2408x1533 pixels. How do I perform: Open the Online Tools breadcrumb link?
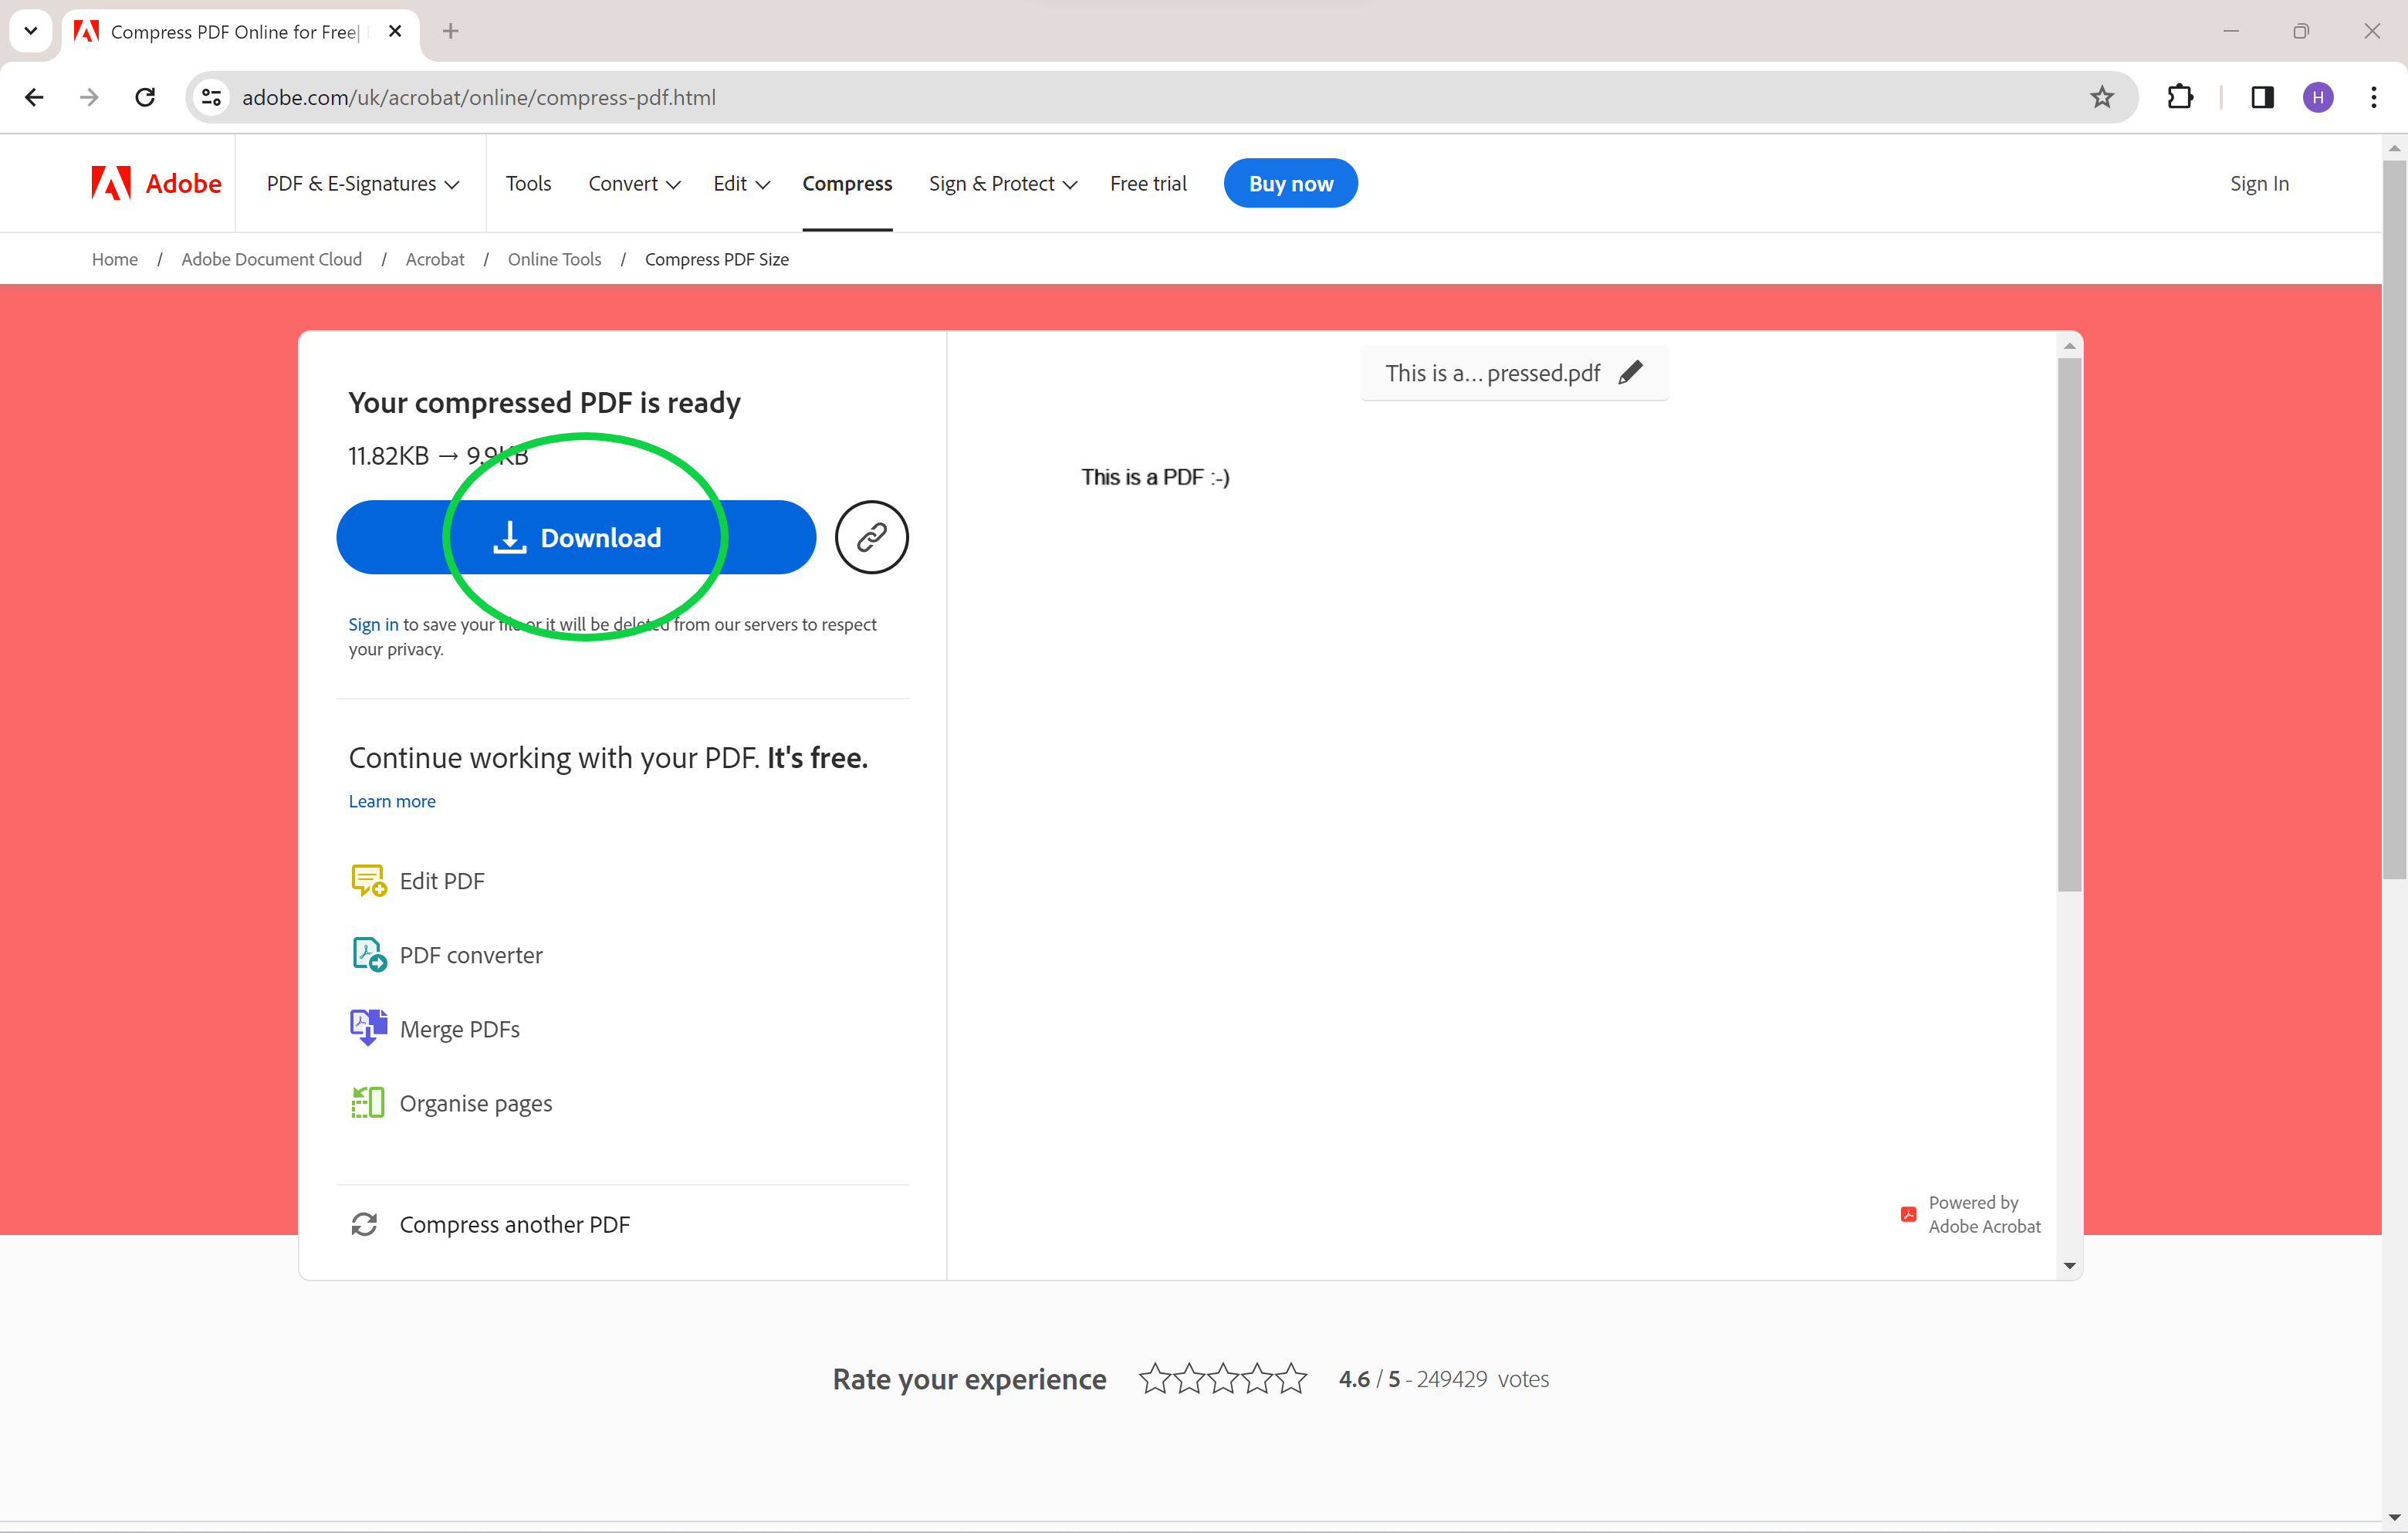555,259
